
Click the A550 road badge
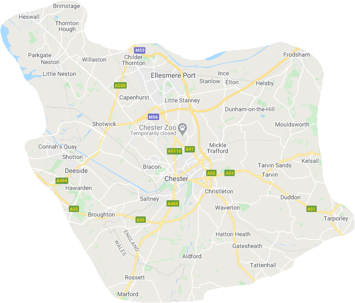click(x=120, y=86)
